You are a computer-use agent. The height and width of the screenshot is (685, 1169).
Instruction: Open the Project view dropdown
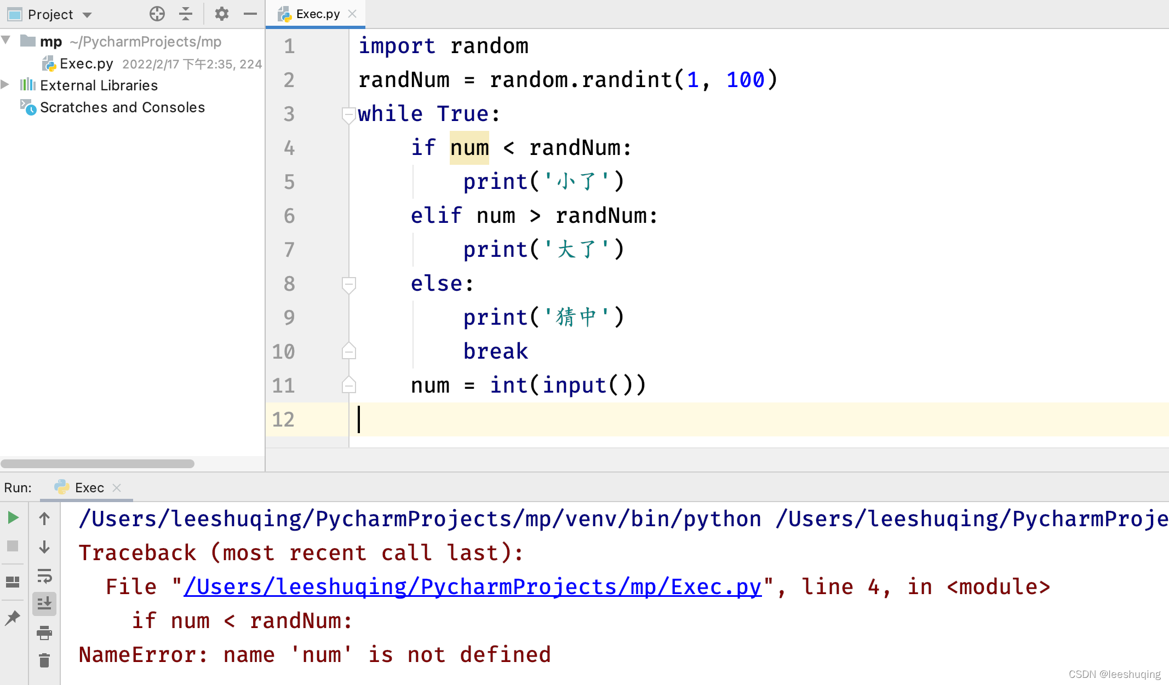point(87,15)
